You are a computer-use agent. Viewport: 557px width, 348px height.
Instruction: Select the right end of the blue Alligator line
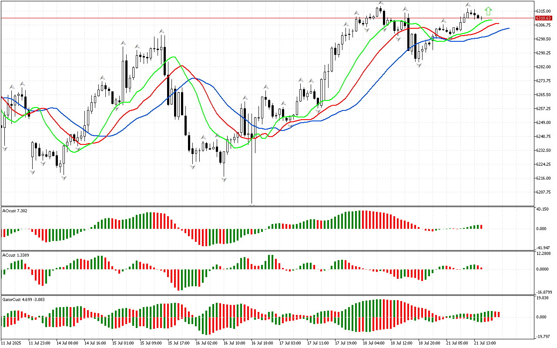click(508, 28)
